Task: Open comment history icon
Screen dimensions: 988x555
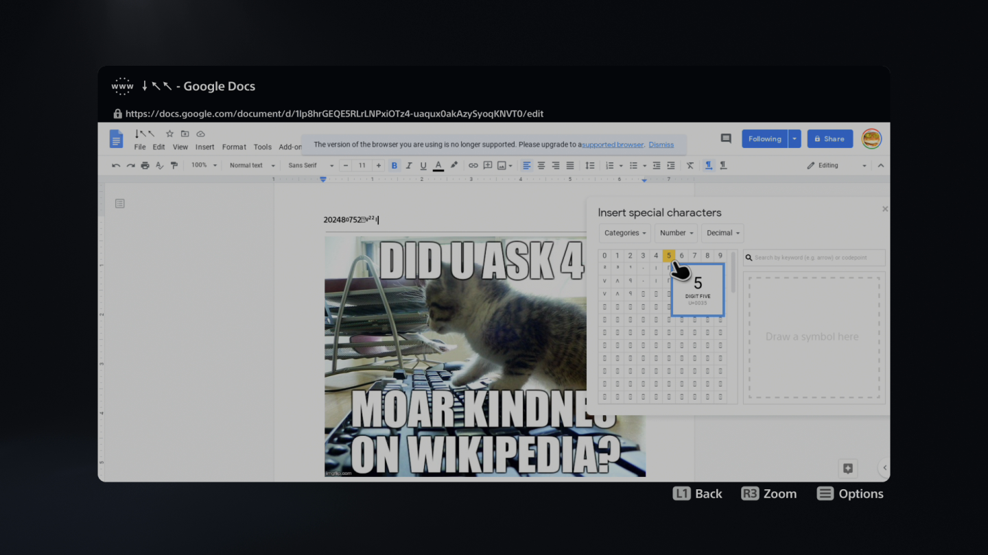Action: tap(726, 138)
